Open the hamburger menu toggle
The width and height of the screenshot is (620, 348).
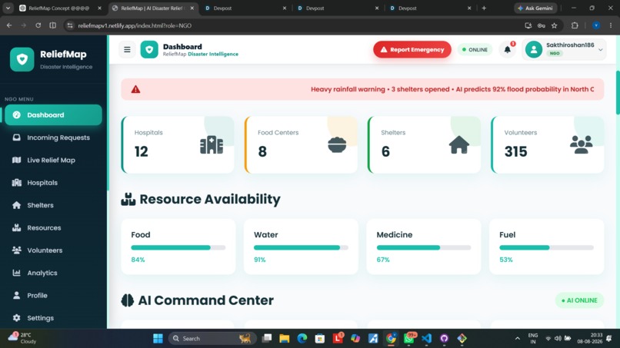127,50
